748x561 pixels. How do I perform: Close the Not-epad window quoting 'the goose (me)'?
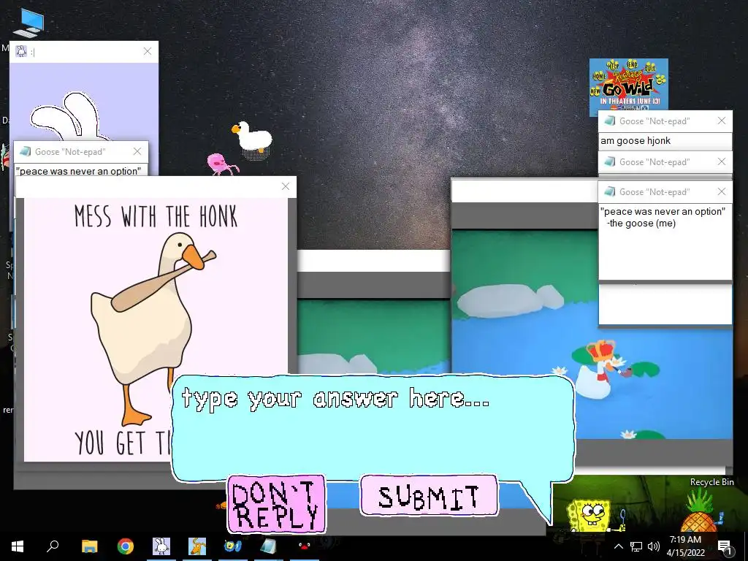coord(722,191)
